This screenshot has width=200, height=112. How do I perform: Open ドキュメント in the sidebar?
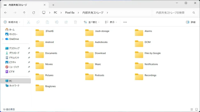click(12, 58)
